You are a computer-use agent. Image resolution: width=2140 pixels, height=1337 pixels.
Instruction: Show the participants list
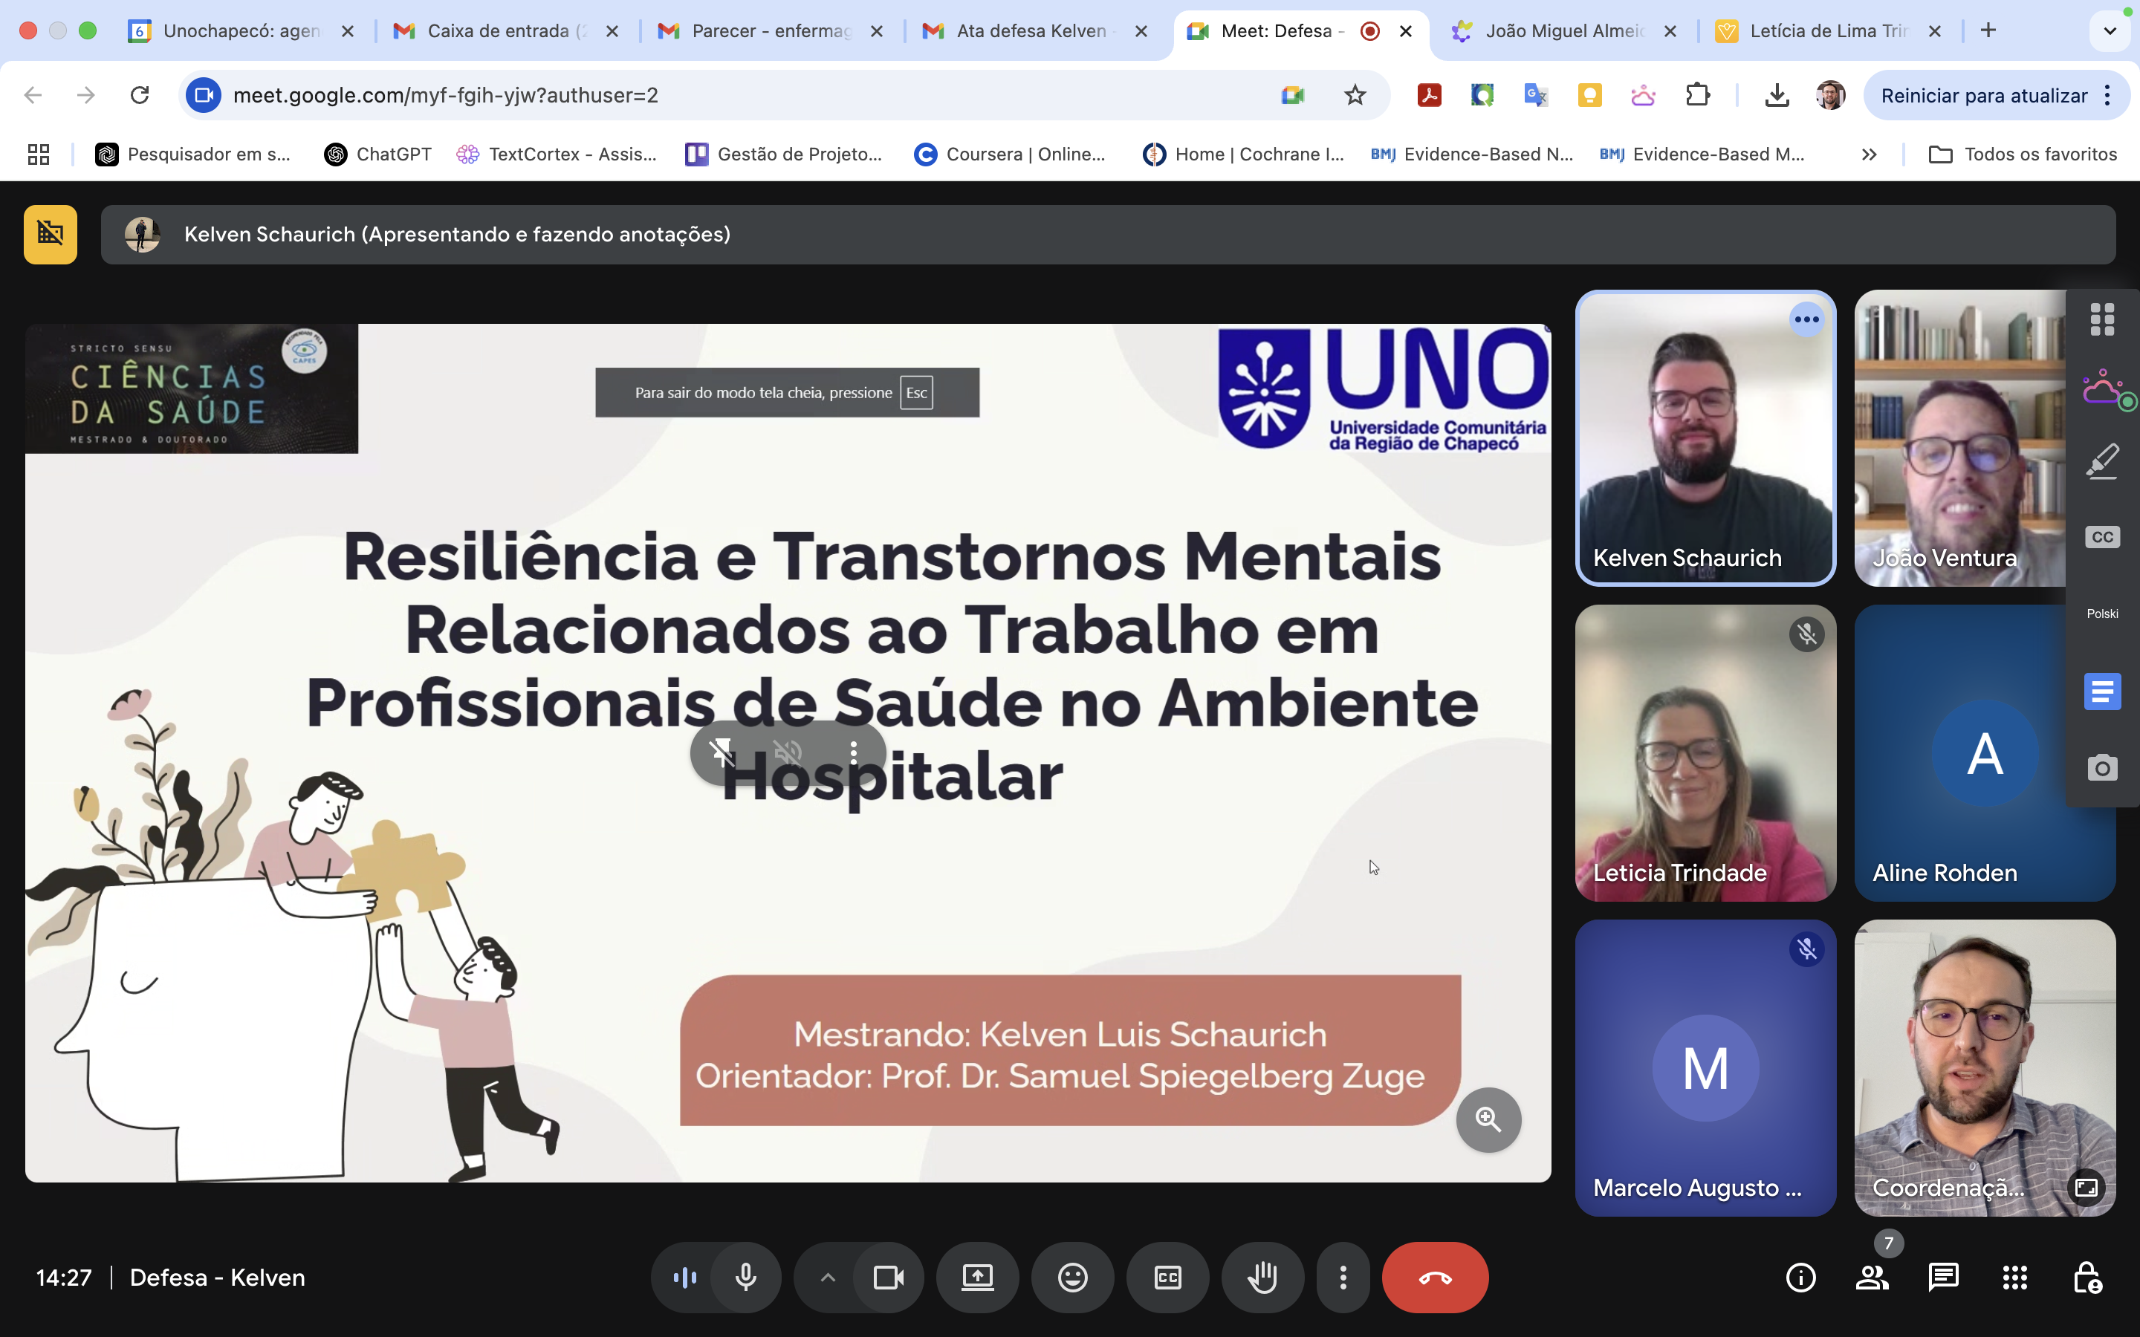click(1871, 1277)
